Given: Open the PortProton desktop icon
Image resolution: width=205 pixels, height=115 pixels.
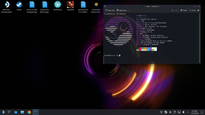Looking at the screenshot, I should pos(58,6).
